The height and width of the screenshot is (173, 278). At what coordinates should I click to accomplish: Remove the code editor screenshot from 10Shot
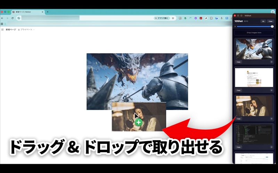[271, 147]
